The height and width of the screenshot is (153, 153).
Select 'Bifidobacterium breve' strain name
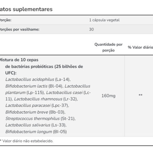pos(27,112)
